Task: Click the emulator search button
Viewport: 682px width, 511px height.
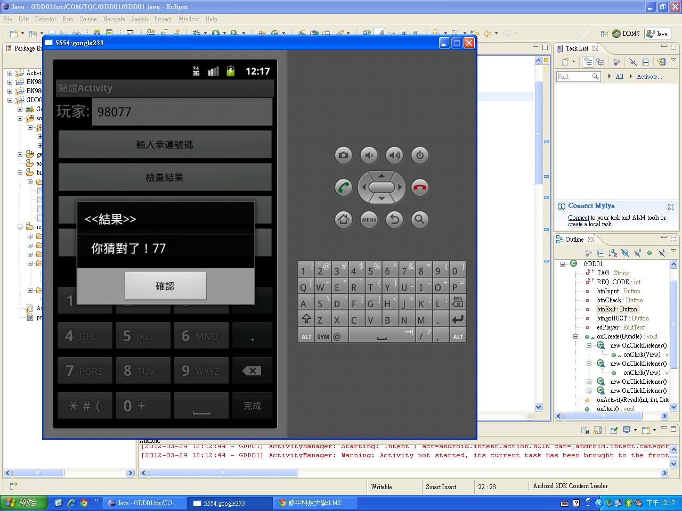Action: coord(420,219)
